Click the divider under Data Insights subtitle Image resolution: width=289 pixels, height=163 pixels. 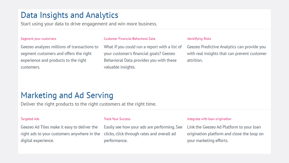[145, 29]
